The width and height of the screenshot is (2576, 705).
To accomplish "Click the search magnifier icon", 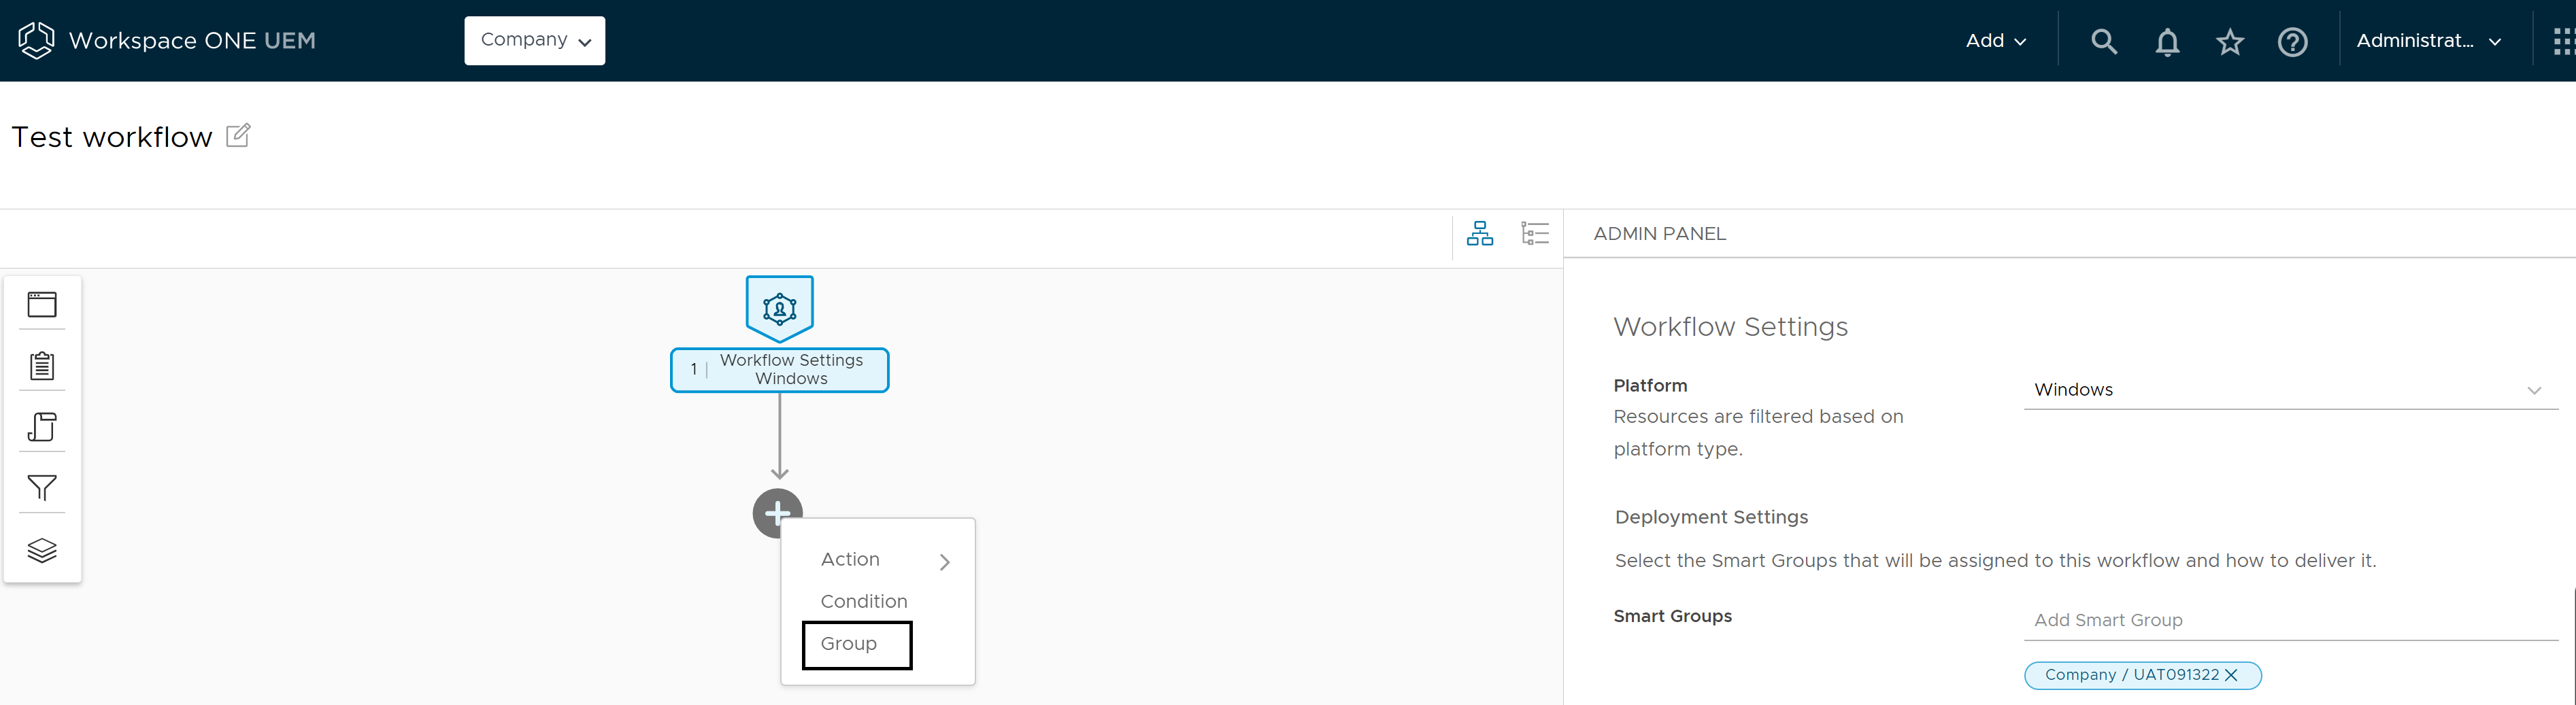I will [x=2104, y=42].
